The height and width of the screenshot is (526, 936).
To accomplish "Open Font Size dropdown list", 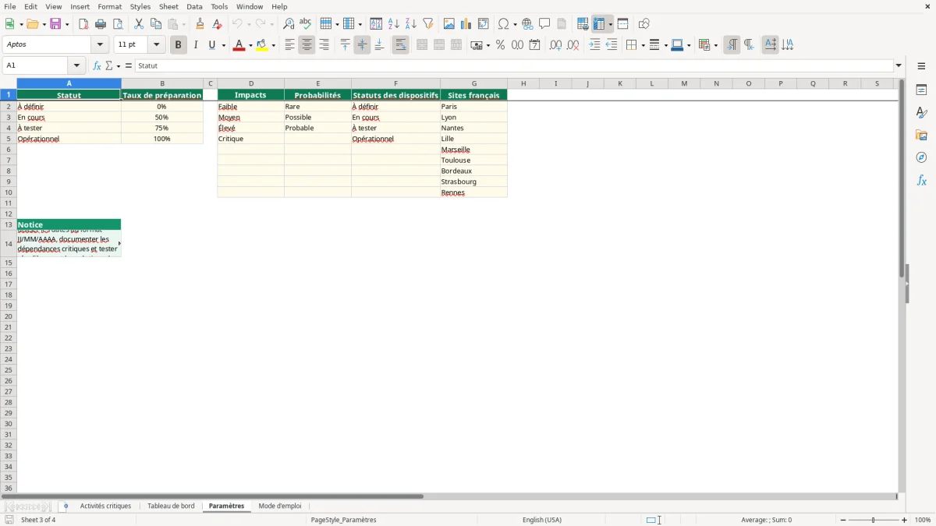I will point(156,45).
